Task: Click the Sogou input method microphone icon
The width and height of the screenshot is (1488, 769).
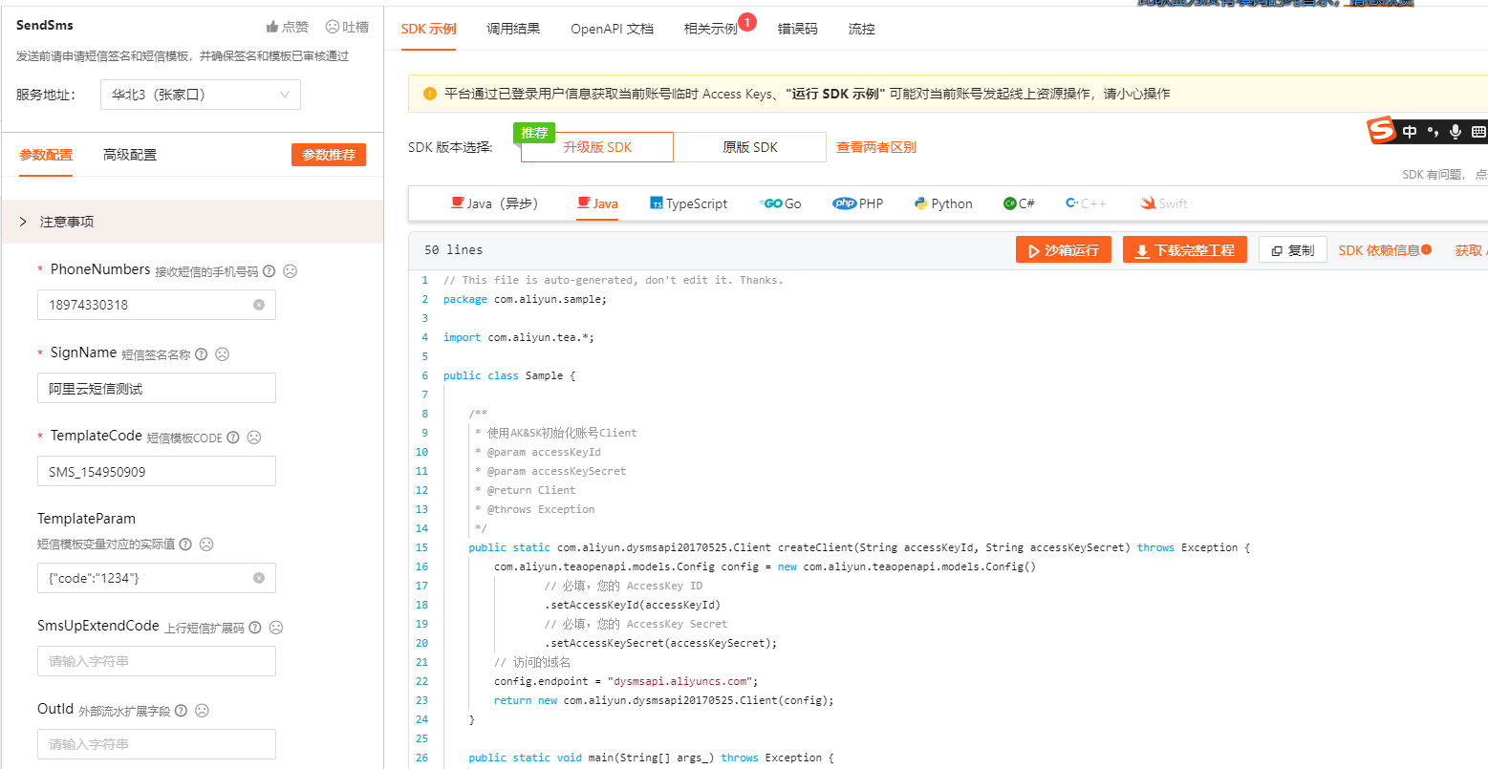Action: point(1456,132)
